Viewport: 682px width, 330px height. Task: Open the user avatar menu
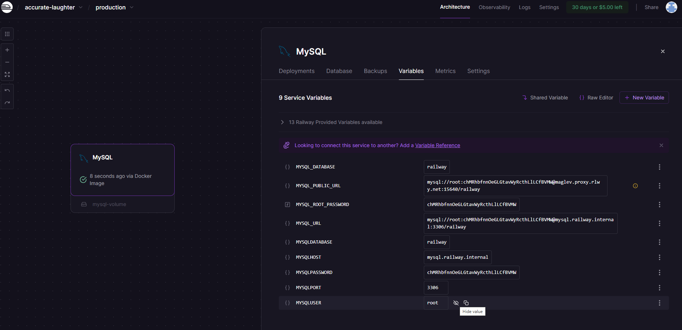[x=672, y=7]
